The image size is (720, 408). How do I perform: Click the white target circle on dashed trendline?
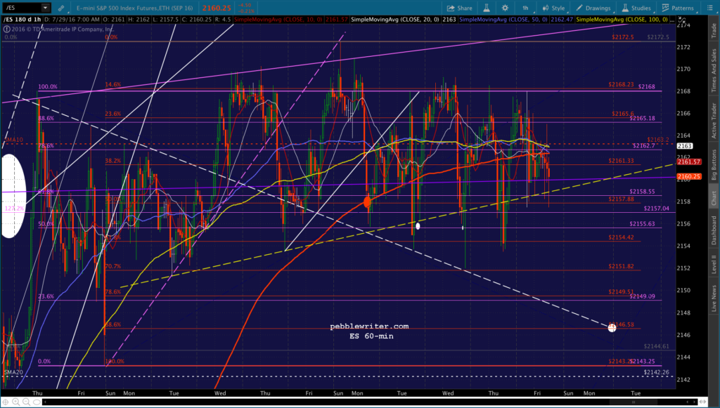(x=612, y=328)
